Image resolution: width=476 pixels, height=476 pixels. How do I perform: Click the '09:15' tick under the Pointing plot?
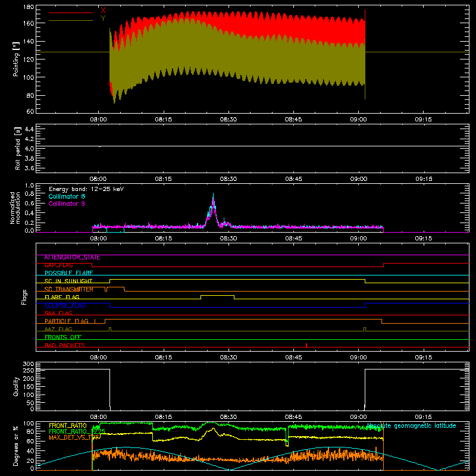[x=424, y=120]
